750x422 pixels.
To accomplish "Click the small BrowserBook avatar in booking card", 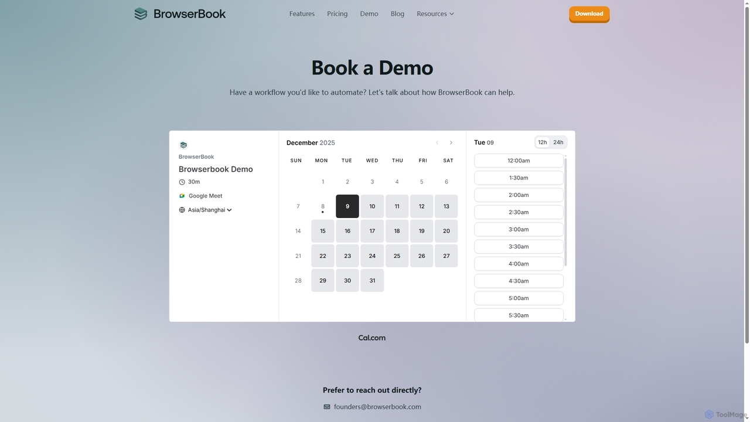I will tap(183, 145).
